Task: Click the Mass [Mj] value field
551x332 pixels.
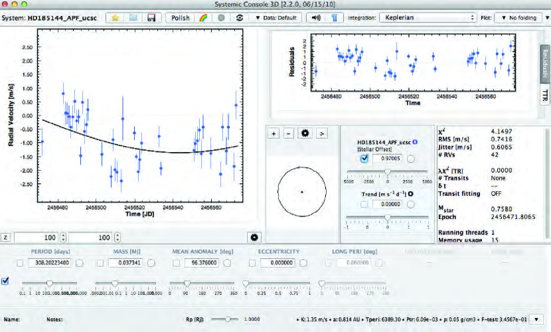Action: (x=127, y=263)
